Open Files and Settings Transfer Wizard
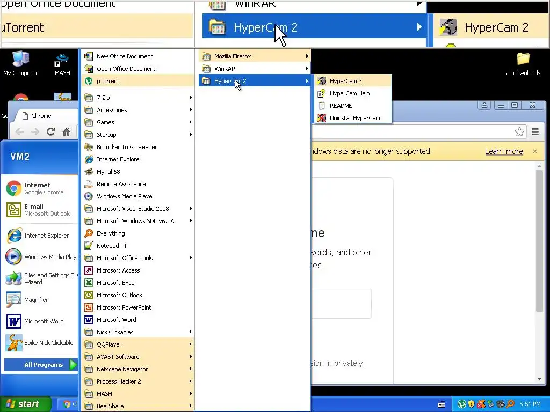 (x=41, y=278)
